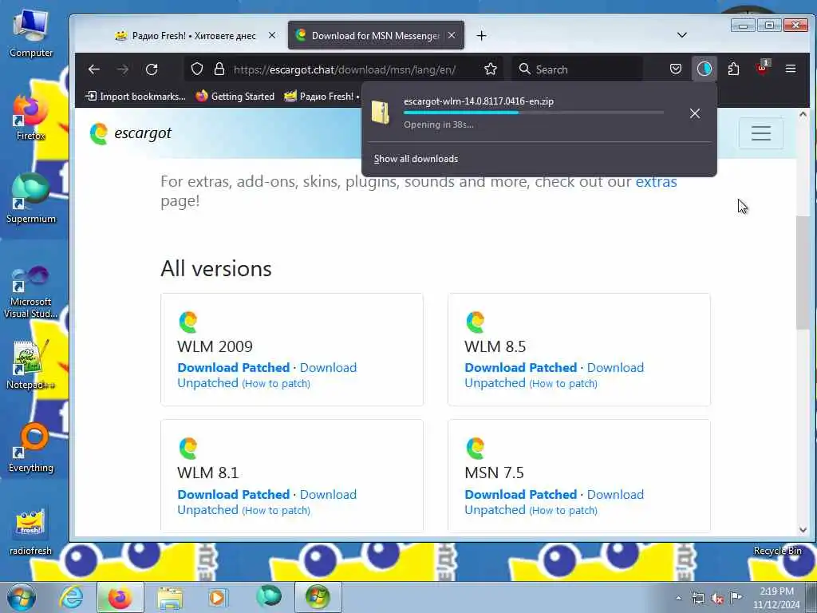Open How to patch under WLM 8.1
Viewport: 817px width, 613px height.
[276, 510]
